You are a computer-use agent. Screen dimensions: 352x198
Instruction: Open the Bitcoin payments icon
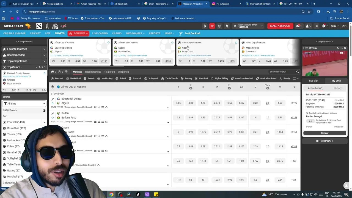coord(204,26)
